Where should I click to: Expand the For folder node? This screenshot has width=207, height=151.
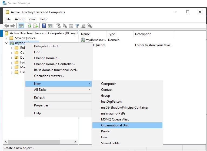tap(12, 63)
